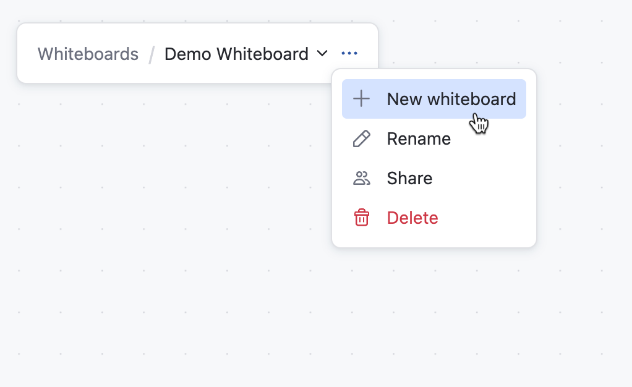Viewport: 632px width, 387px height.
Task: Click the edit pencil icon in the dropdown menu
Action: 361,138
